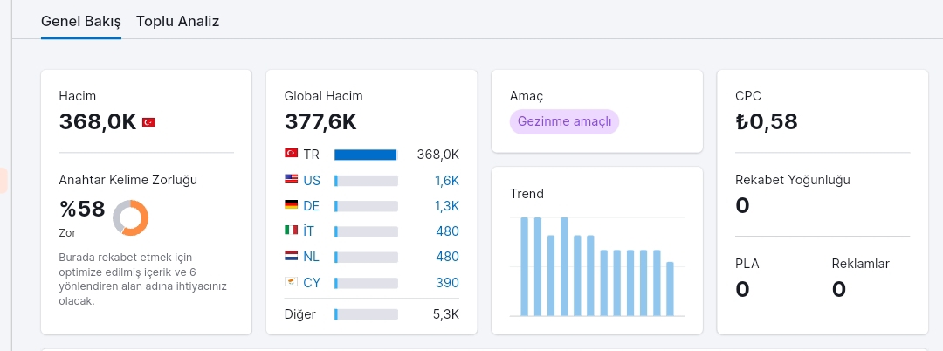Click the Italian flag icon
Image resolution: width=943 pixels, height=351 pixels.
pos(291,230)
